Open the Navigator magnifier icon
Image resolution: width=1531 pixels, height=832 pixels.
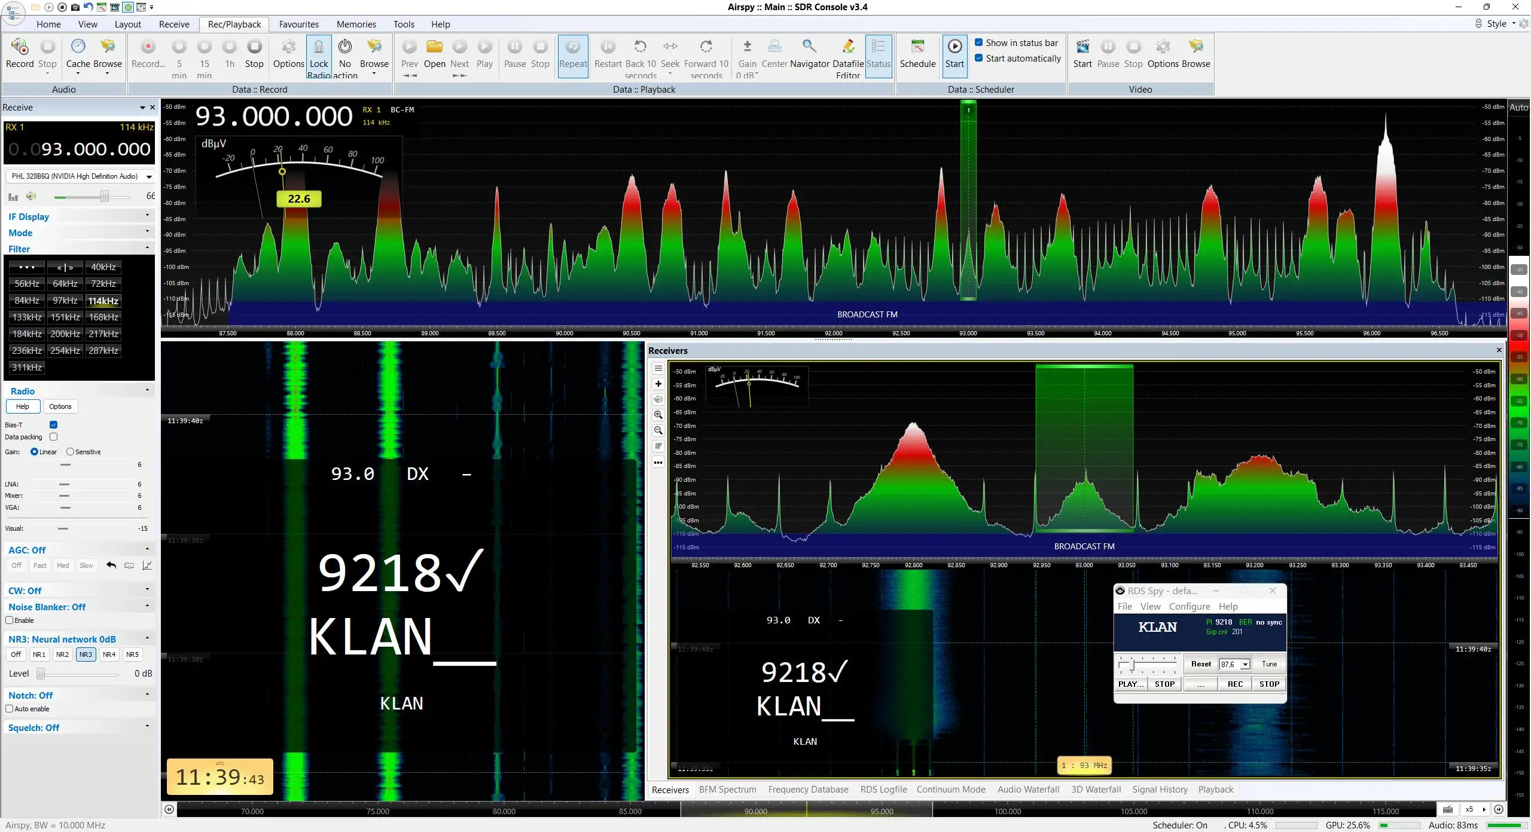click(809, 47)
